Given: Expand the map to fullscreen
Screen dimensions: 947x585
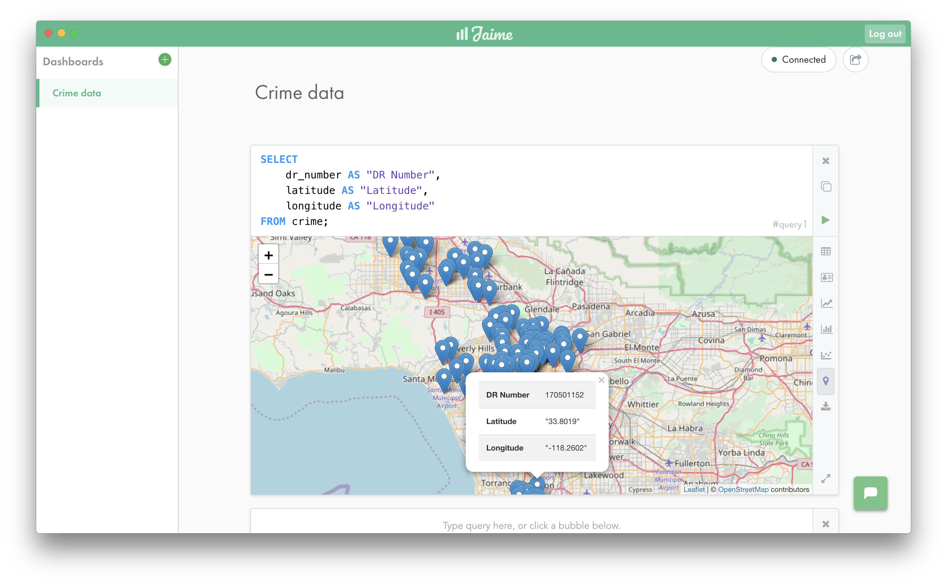Looking at the screenshot, I should pos(825,479).
